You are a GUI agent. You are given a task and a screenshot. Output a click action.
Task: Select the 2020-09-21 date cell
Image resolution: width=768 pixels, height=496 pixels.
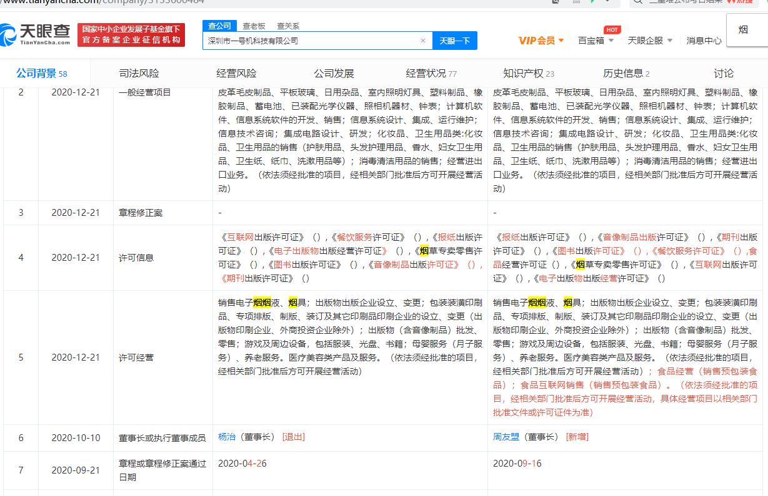click(x=76, y=470)
